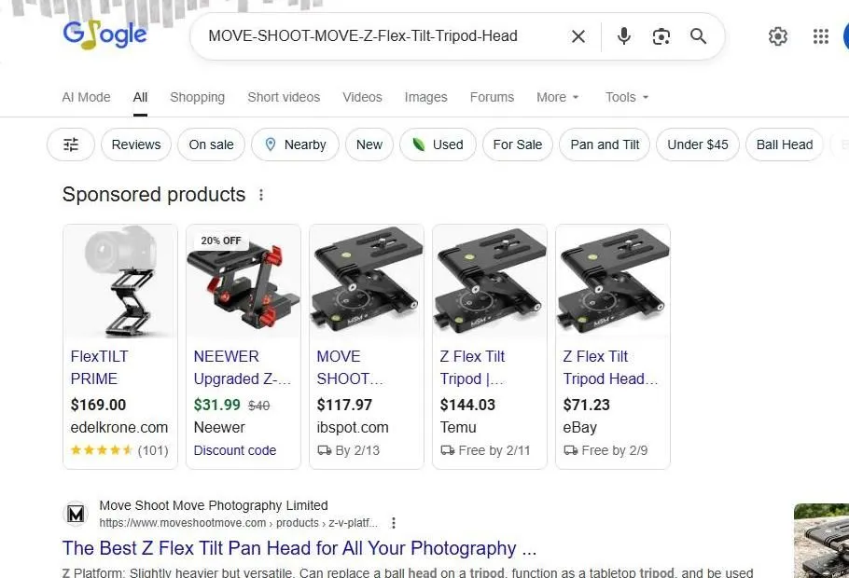Viewport: 849px width, 578px height.
Task: Open NEEWER Z-flex product image
Action: click(244, 282)
